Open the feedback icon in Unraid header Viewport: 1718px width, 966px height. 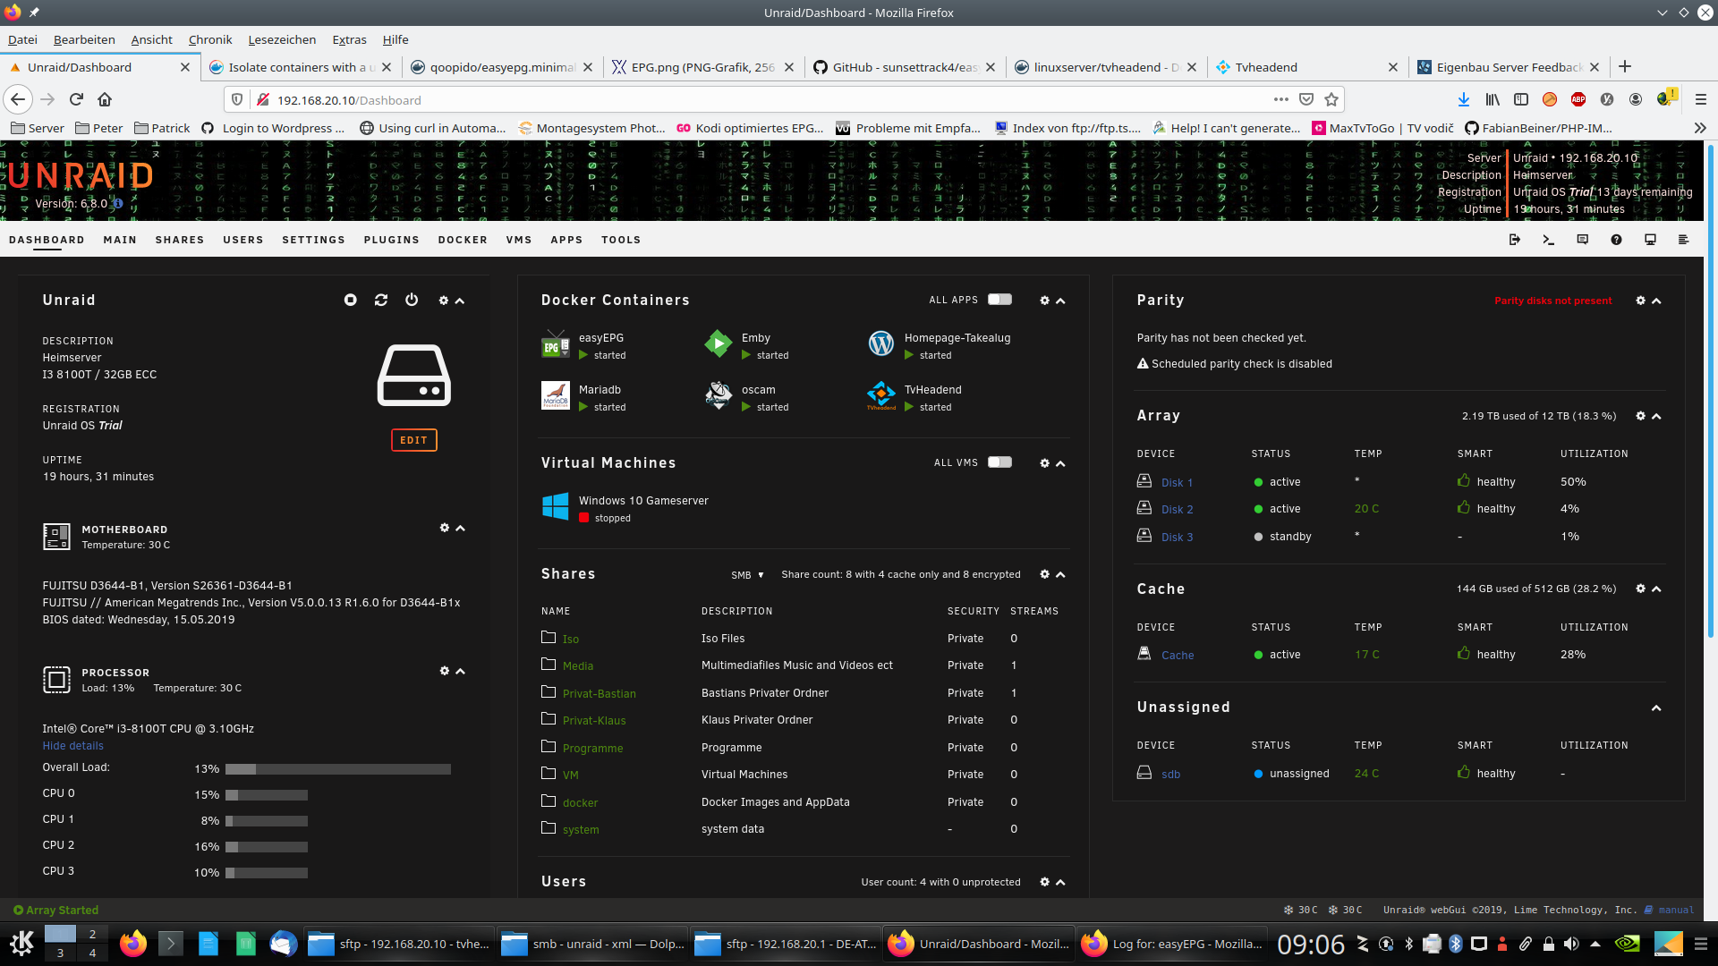[1583, 240]
